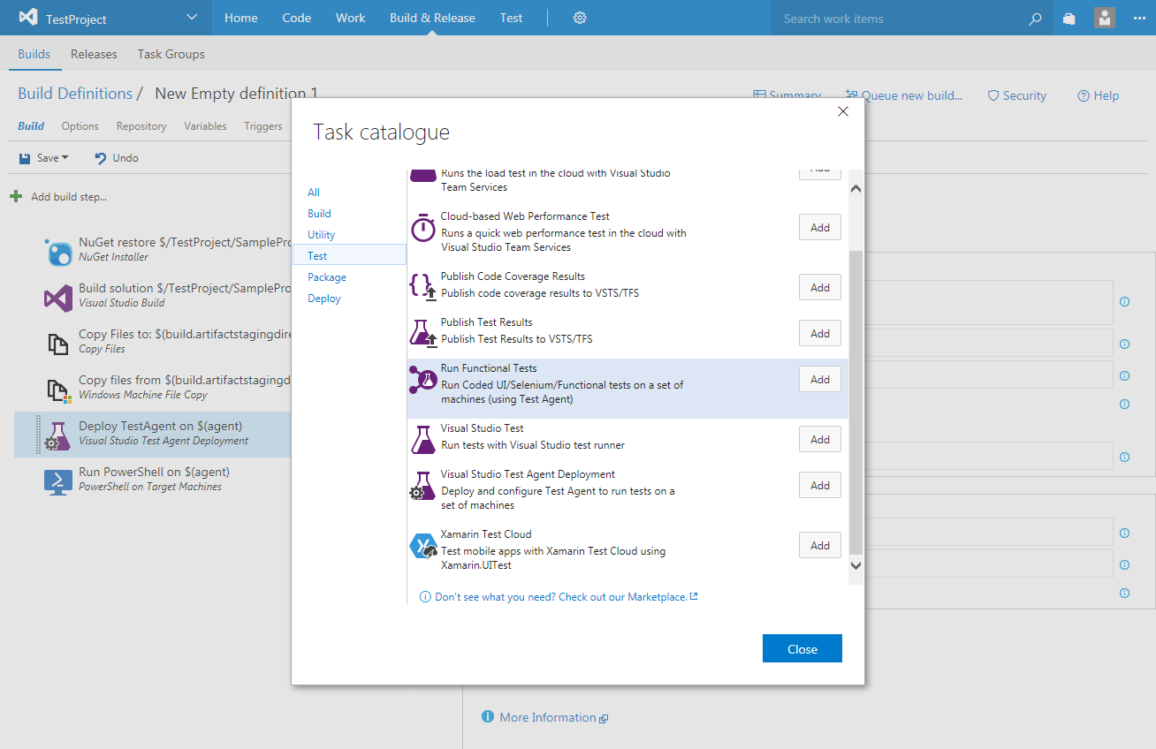Click the Xamarin Test Cloud hexagon icon
The height and width of the screenshot is (749, 1156).
[423, 547]
